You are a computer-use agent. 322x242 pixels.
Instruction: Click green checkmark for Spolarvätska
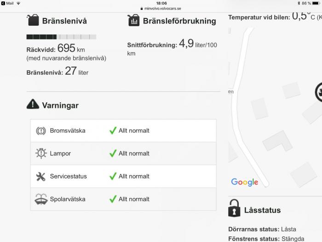(x=113, y=199)
